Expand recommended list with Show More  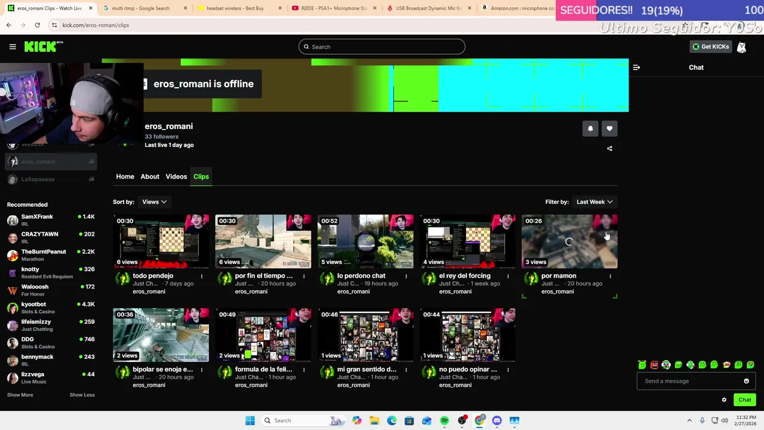[20, 395]
